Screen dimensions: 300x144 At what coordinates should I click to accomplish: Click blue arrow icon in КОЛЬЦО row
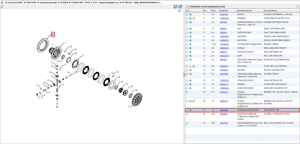coord(190,48)
